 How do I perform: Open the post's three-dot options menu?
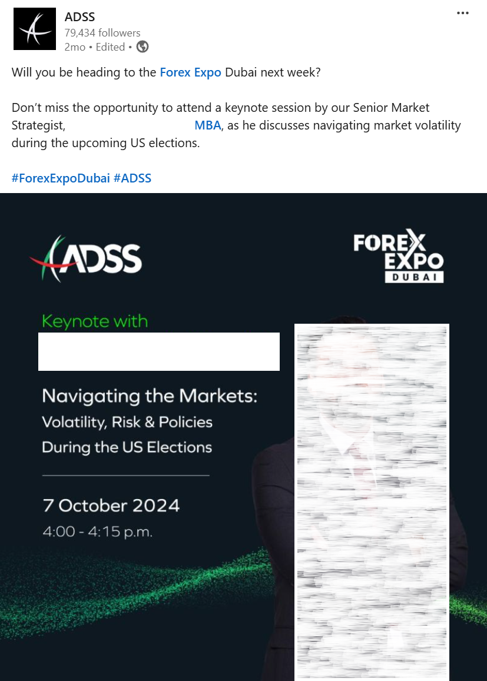point(463,14)
